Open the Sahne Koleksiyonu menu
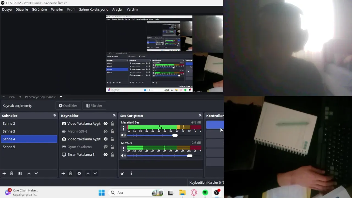The height and width of the screenshot is (198, 352). (94, 9)
